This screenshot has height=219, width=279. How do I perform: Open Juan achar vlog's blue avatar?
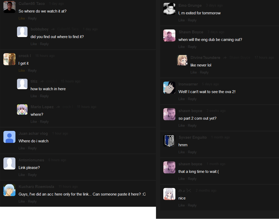pyautogui.click(x=9, y=137)
